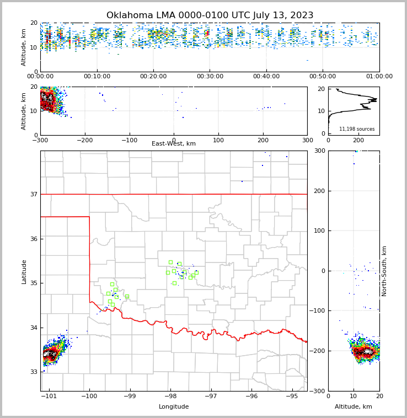Click the 'Longitude' axis label
407x418 pixels.
pyautogui.click(x=174, y=407)
